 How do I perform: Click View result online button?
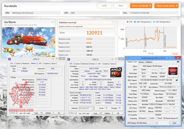pyautogui.click(x=166, y=6)
